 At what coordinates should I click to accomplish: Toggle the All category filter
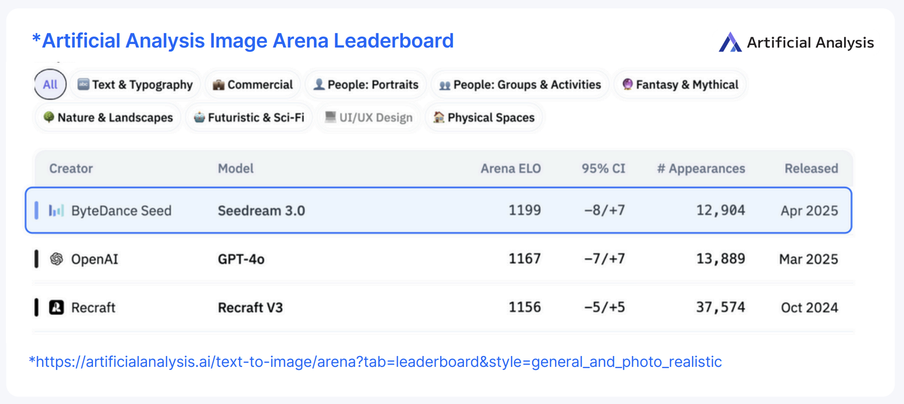(x=50, y=85)
